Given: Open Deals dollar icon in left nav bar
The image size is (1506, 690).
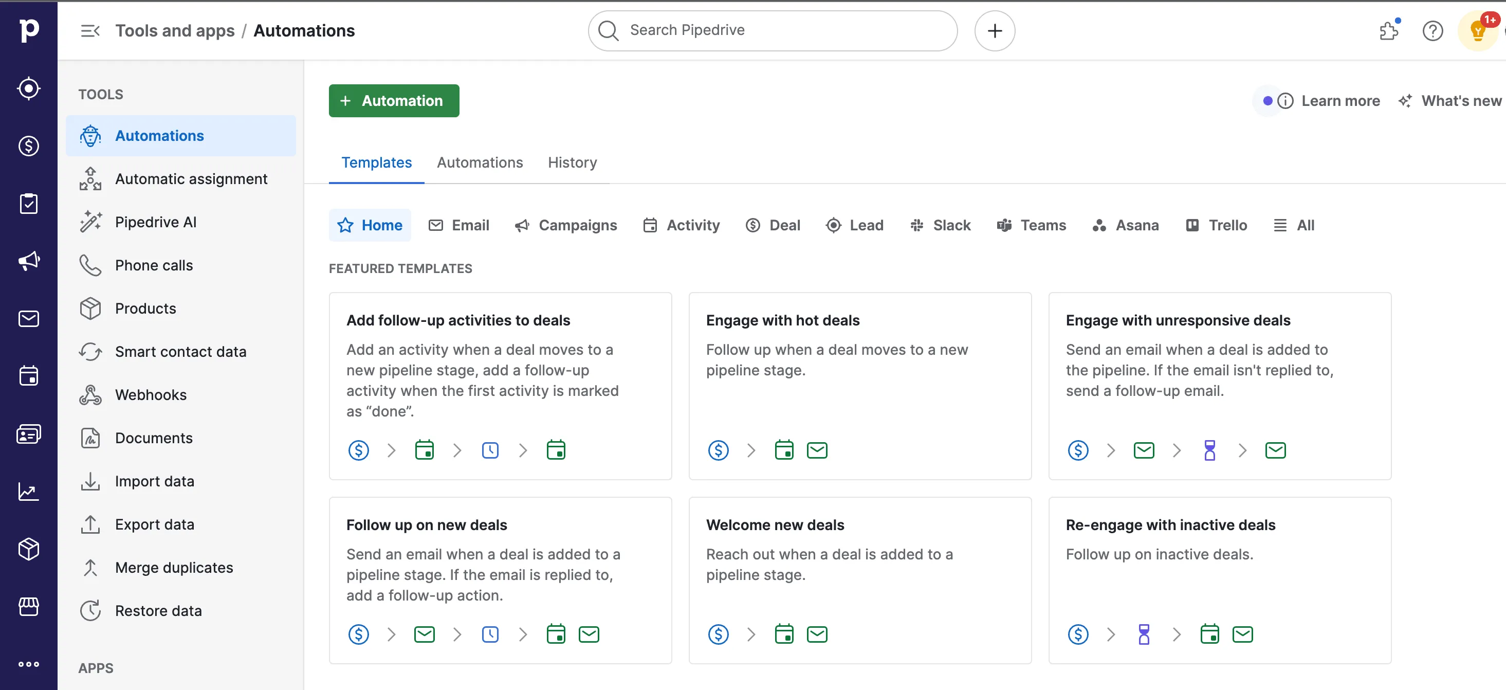Looking at the screenshot, I should [28, 146].
